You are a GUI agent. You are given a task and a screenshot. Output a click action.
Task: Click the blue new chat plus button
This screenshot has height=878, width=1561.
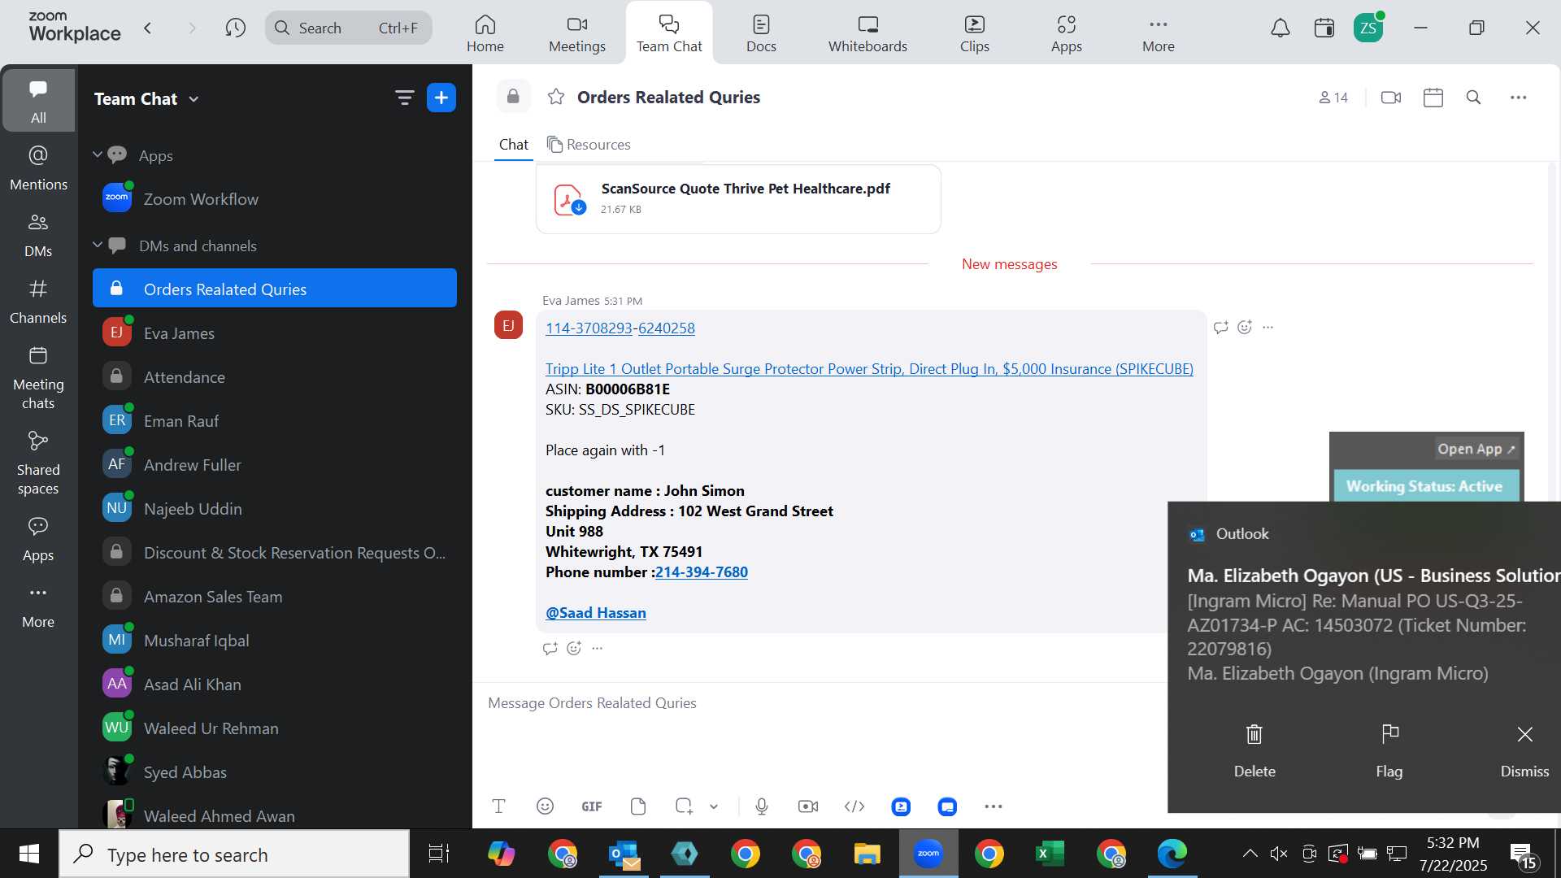(441, 98)
